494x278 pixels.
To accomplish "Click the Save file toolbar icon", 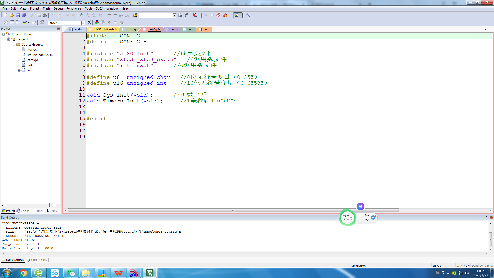I will pyautogui.click(x=18, y=15).
